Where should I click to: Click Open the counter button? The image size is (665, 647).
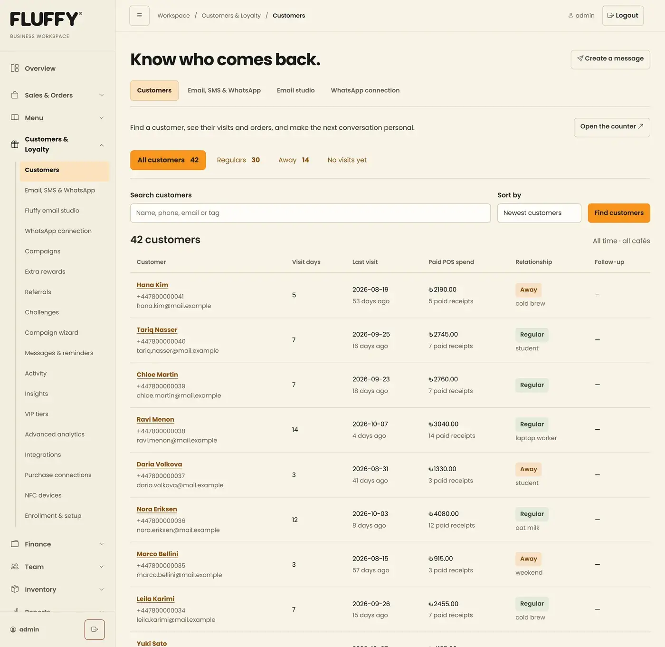pos(612,127)
